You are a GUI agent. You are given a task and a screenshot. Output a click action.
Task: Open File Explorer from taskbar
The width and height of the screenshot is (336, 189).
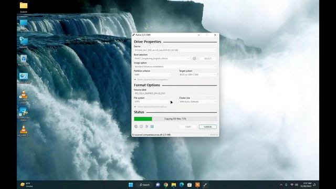pyautogui.click(x=174, y=185)
